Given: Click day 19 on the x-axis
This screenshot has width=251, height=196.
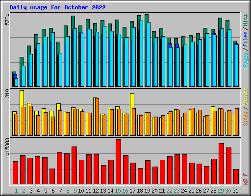Looking at the screenshot, I should click(147, 191).
